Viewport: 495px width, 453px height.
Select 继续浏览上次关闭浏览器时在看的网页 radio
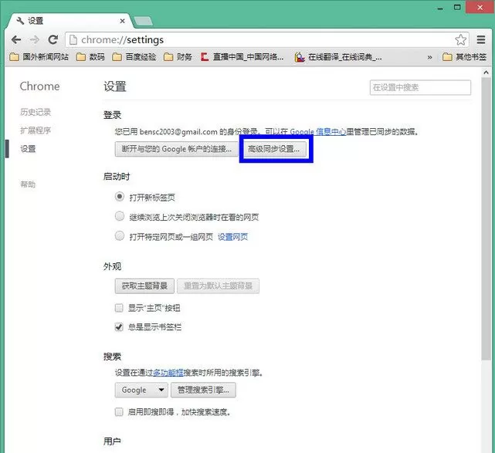click(120, 216)
